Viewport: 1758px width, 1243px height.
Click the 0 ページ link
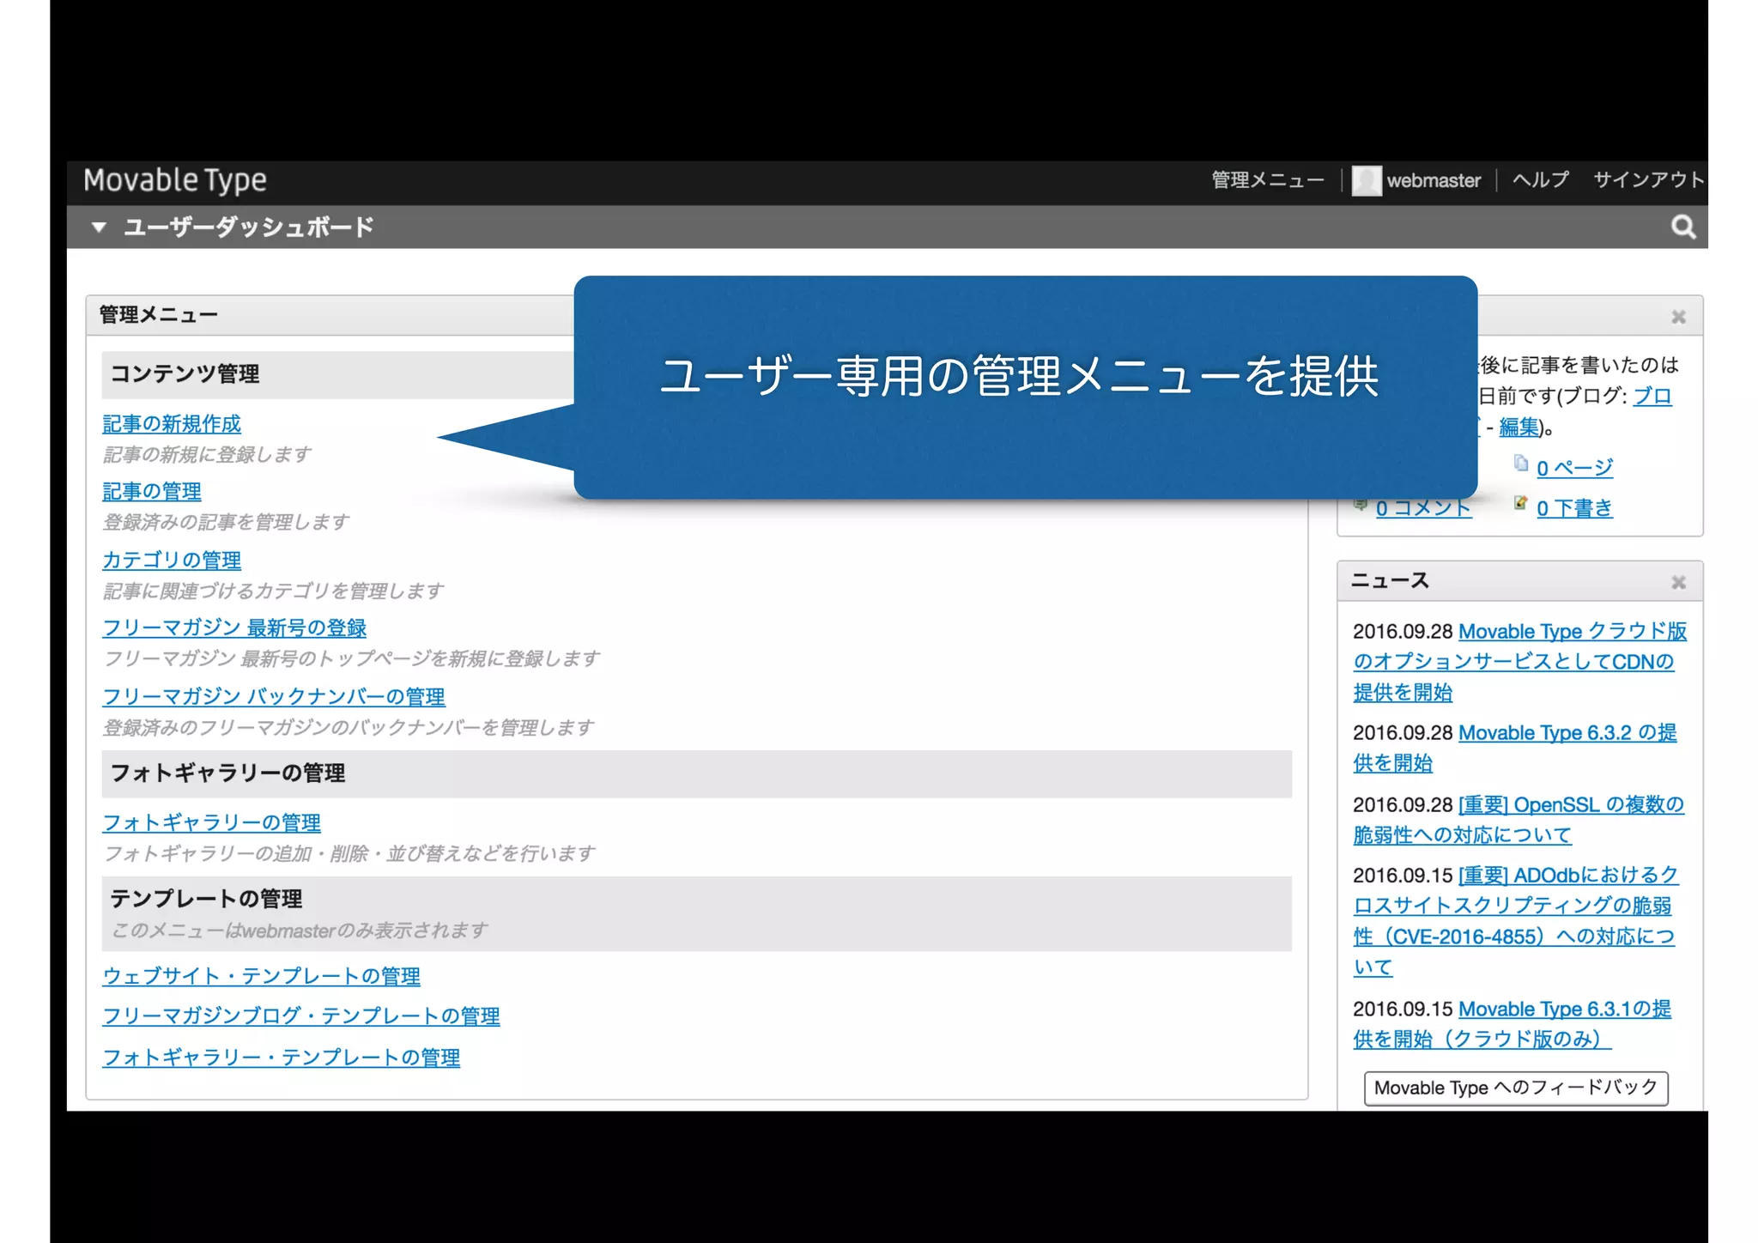pos(1574,469)
